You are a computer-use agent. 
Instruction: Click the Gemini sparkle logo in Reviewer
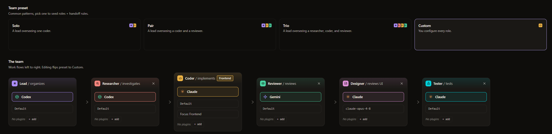pyautogui.click(x=265, y=97)
